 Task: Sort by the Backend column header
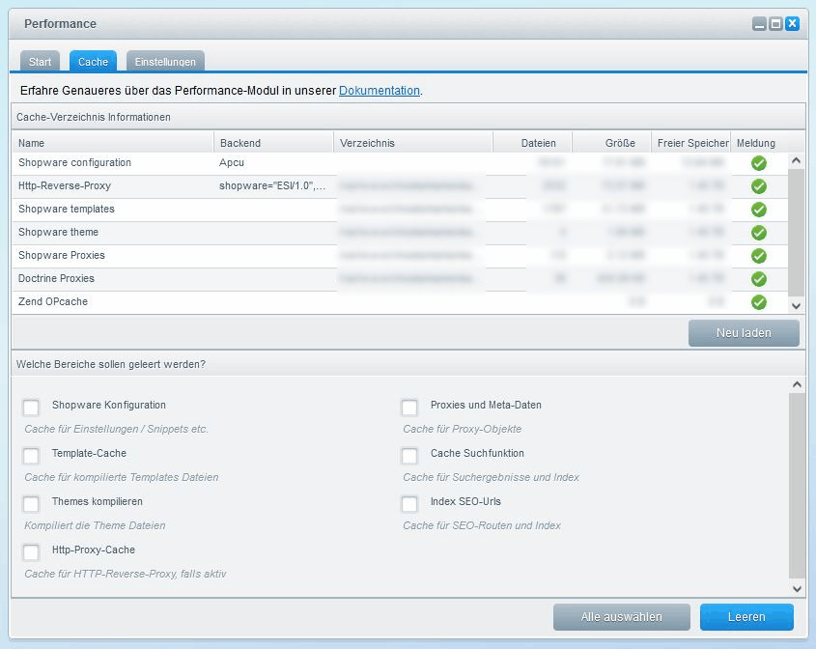pyautogui.click(x=273, y=143)
